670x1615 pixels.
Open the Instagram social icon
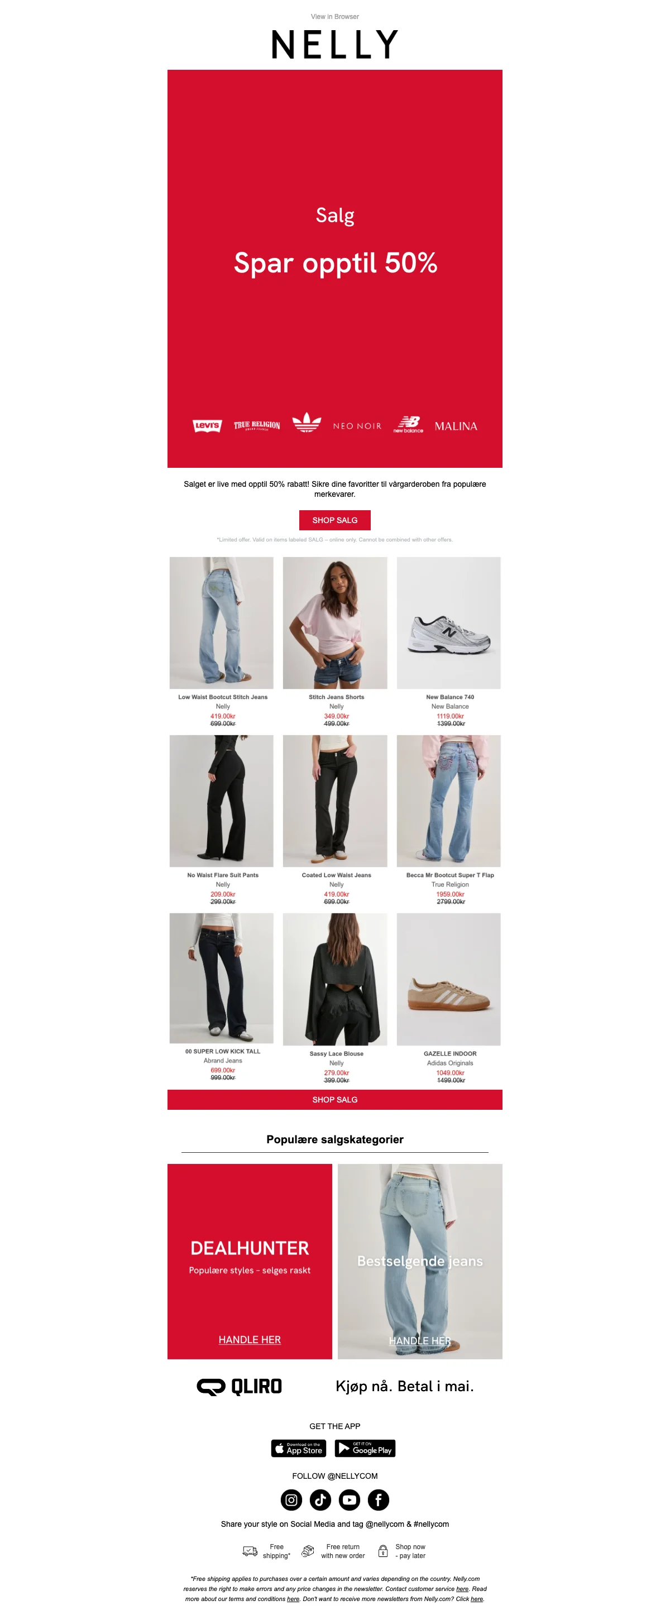pyautogui.click(x=291, y=1499)
